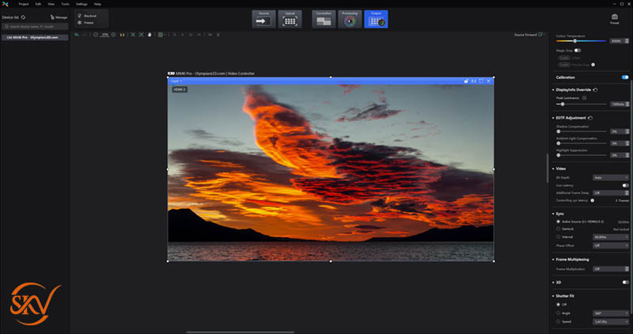Expand the Additional Frame Delay dropdown

610,192
